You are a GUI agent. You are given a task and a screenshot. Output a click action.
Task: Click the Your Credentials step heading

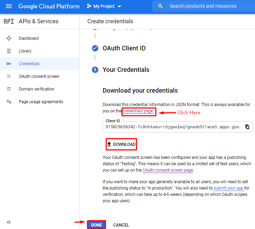pos(126,70)
